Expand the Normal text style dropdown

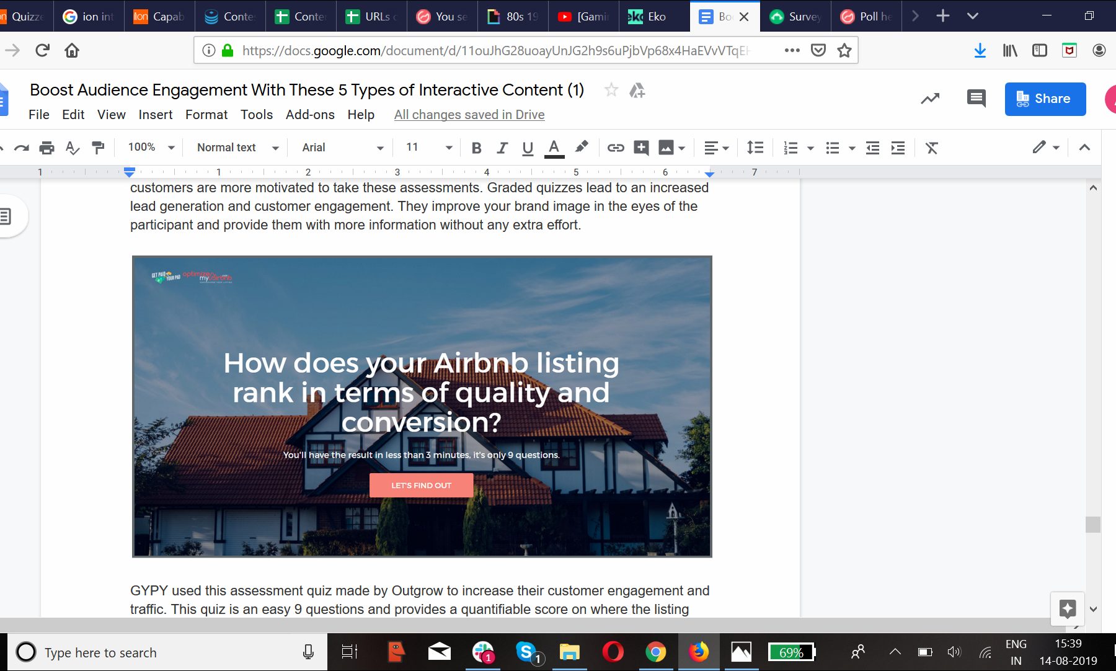coord(237,148)
